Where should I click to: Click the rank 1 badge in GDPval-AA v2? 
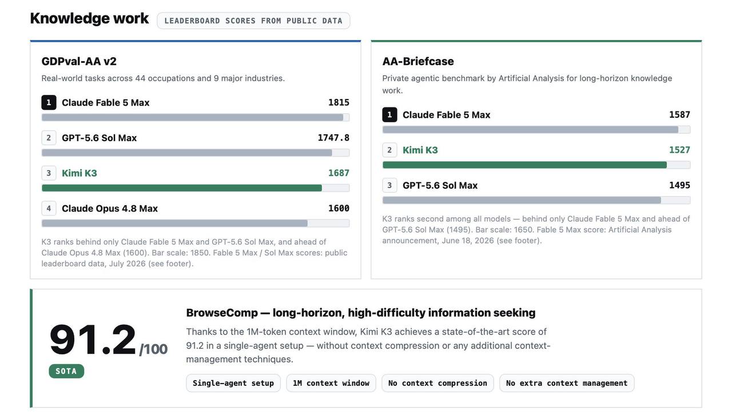click(x=49, y=102)
